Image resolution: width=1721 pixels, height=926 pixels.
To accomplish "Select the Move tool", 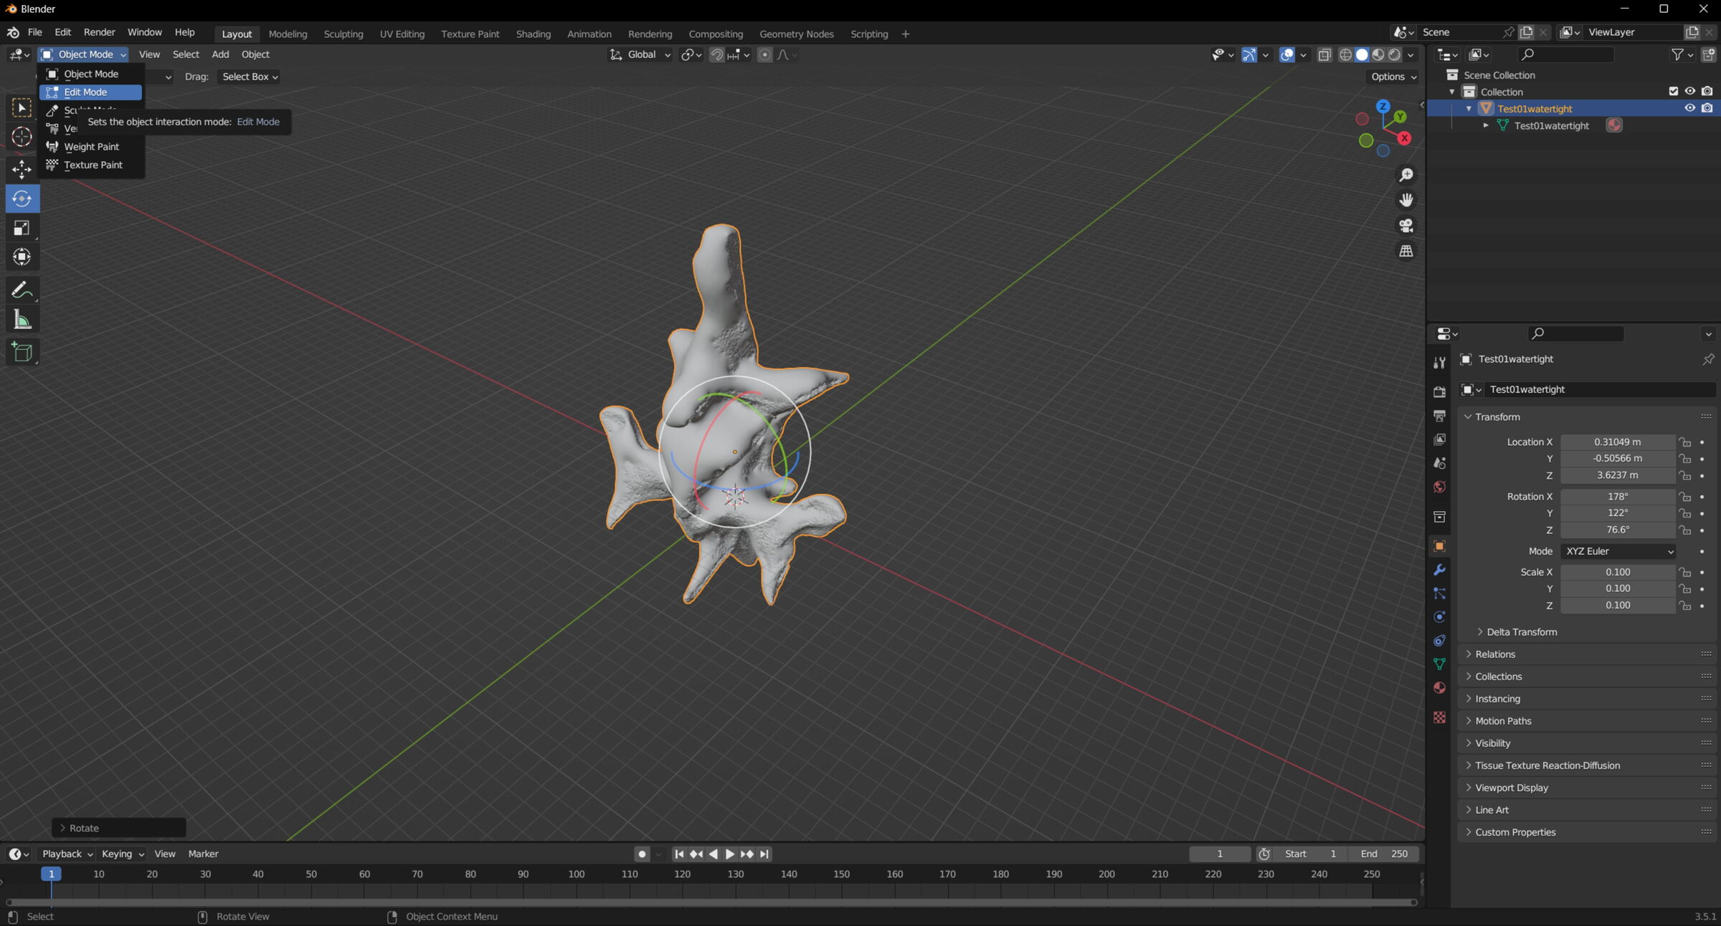I will 22,169.
